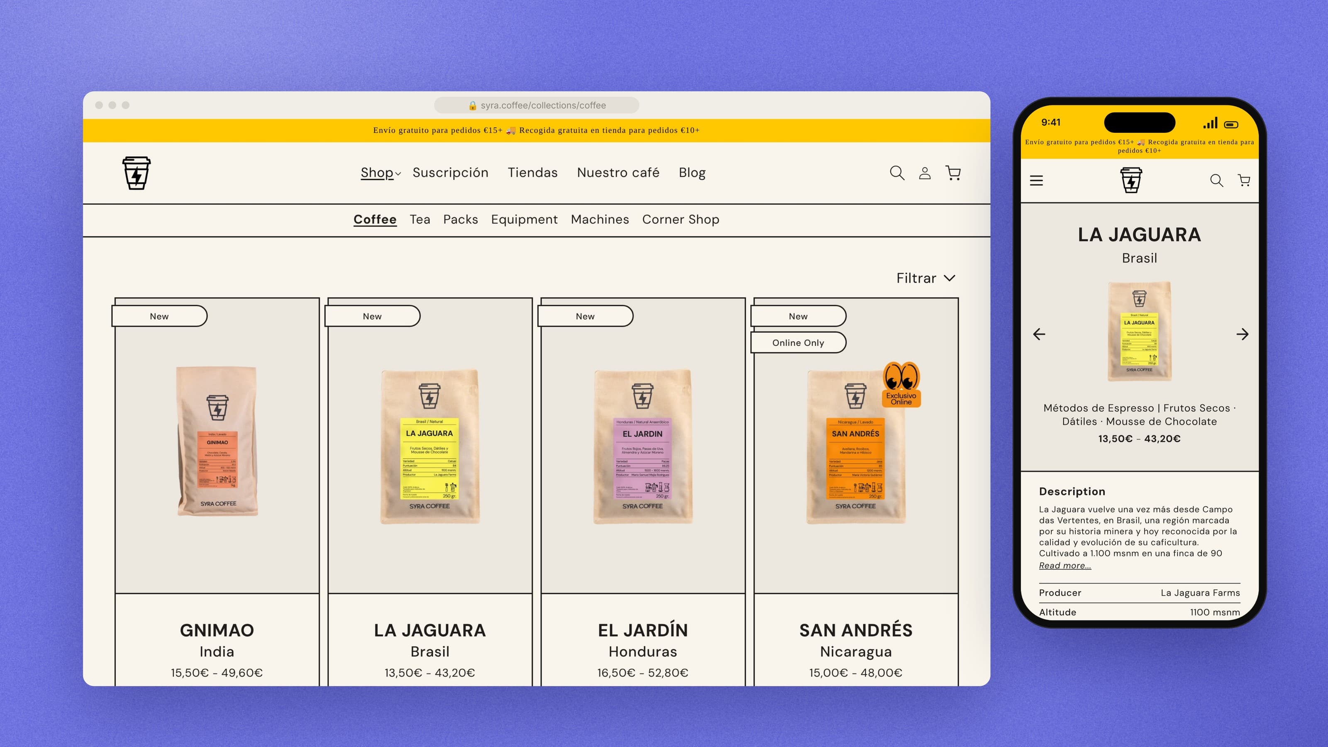The image size is (1328, 747).
Task: Click the Syra coffee cup logo in desktop header
Action: tap(137, 173)
